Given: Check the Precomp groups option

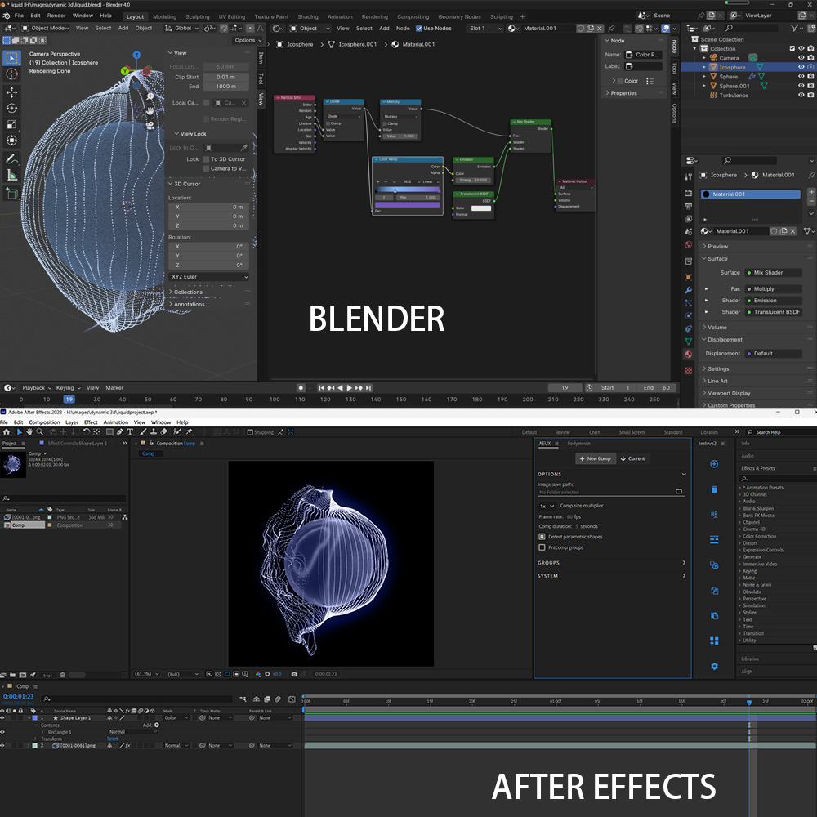Looking at the screenshot, I should pos(542,547).
